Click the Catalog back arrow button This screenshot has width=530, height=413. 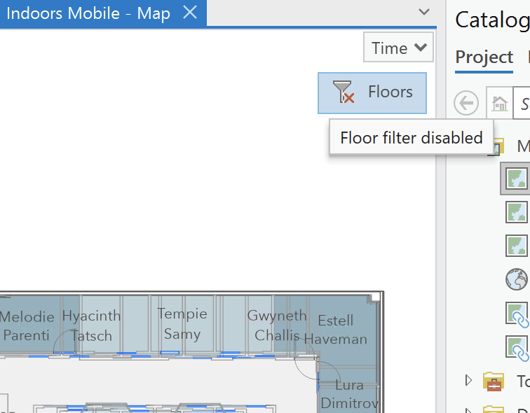coord(466,104)
